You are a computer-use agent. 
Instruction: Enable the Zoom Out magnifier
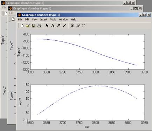point(78,26)
